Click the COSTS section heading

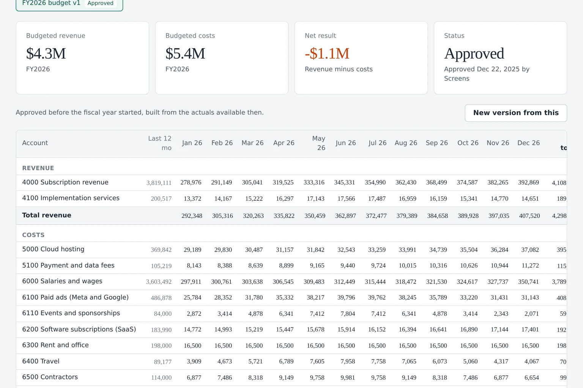[33, 235]
